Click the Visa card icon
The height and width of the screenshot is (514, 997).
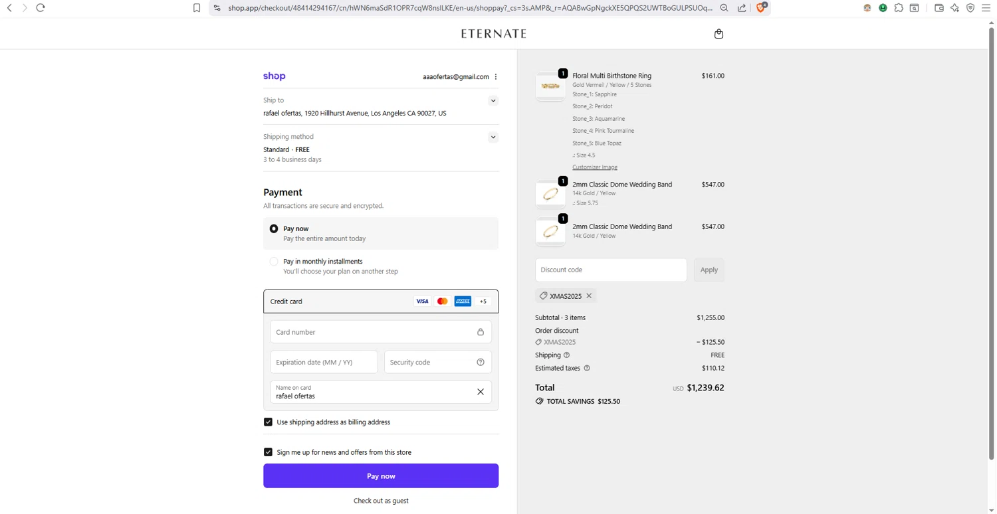(422, 301)
